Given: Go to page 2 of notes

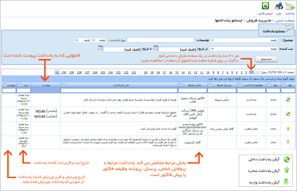Looking at the screenshot, I should pyautogui.click(x=246, y=73).
